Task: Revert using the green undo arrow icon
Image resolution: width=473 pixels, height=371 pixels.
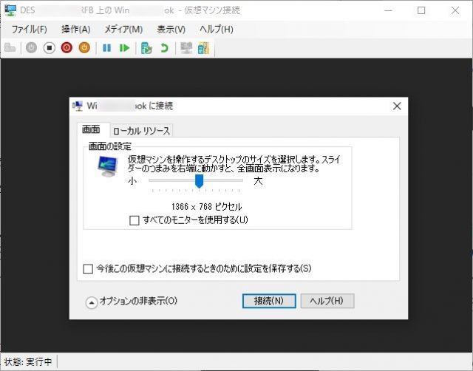Action: 164,47
